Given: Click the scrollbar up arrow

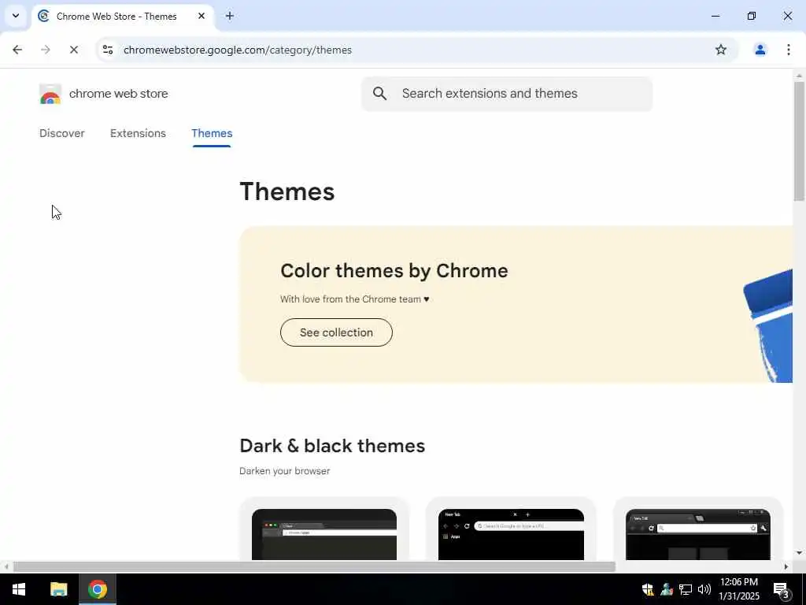Looking at the screenshot, I should (799, 76).
